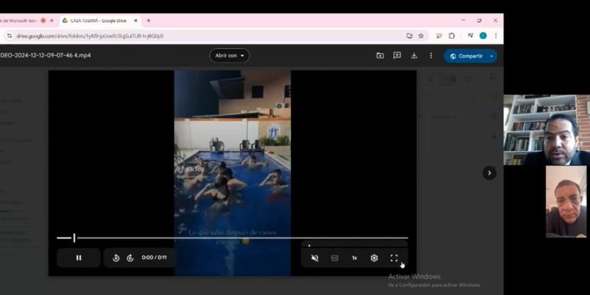Screen dimensions: 590x295
Task: Skip forward ten seconds in video
Action: [x=130, y=258]
